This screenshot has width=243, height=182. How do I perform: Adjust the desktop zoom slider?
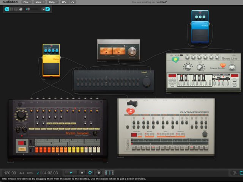(x=32, y=9)
